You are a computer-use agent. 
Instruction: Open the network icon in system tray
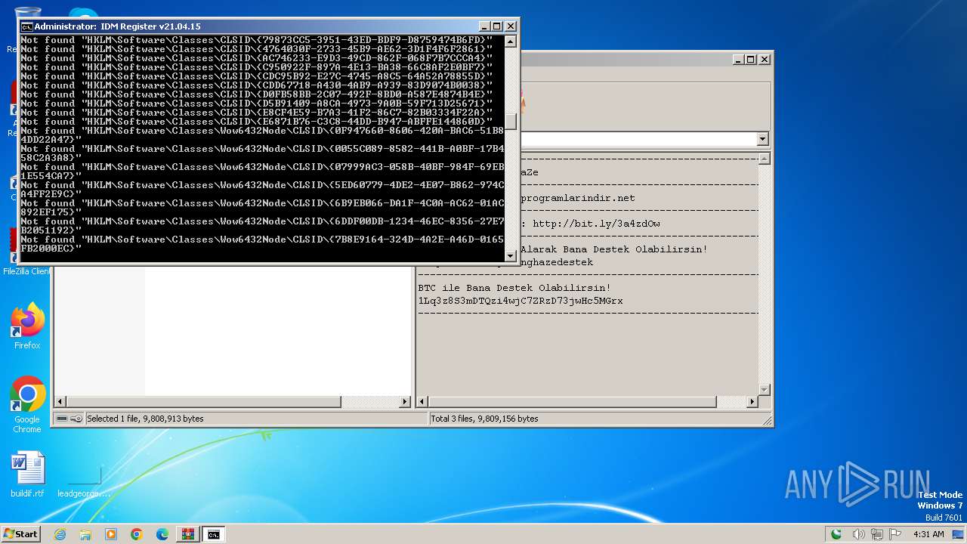coord(876,534)
